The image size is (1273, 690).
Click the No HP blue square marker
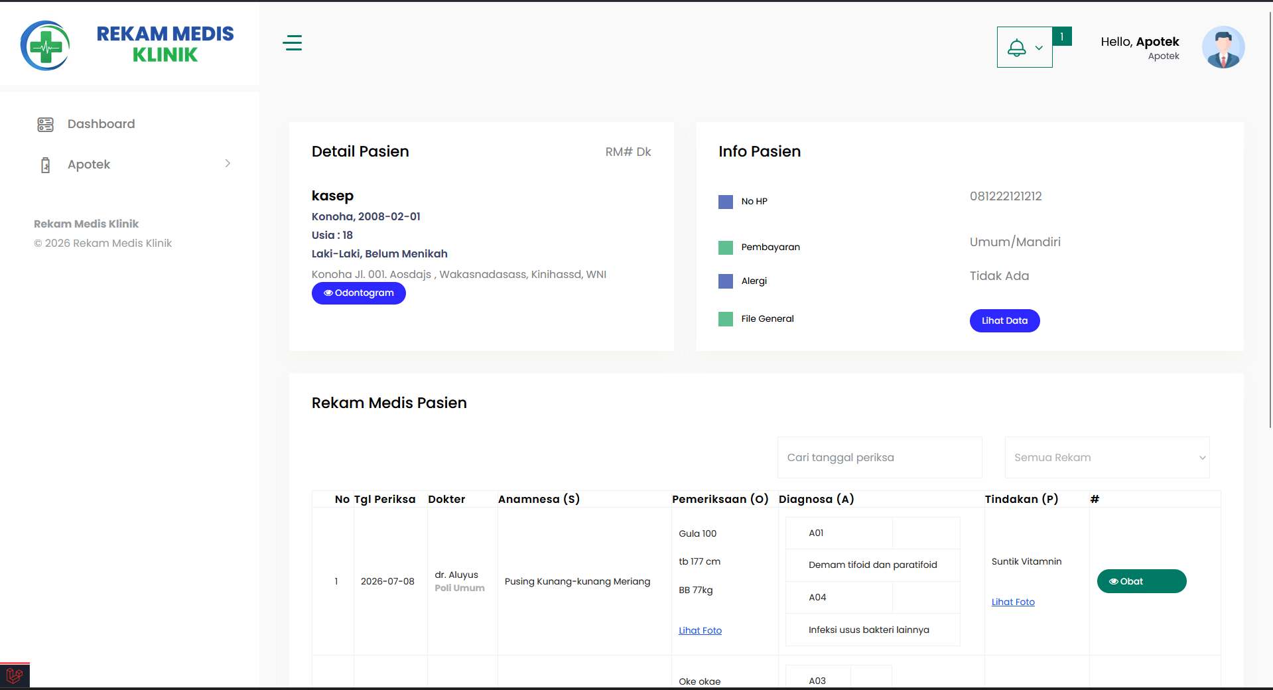(726, 202)
